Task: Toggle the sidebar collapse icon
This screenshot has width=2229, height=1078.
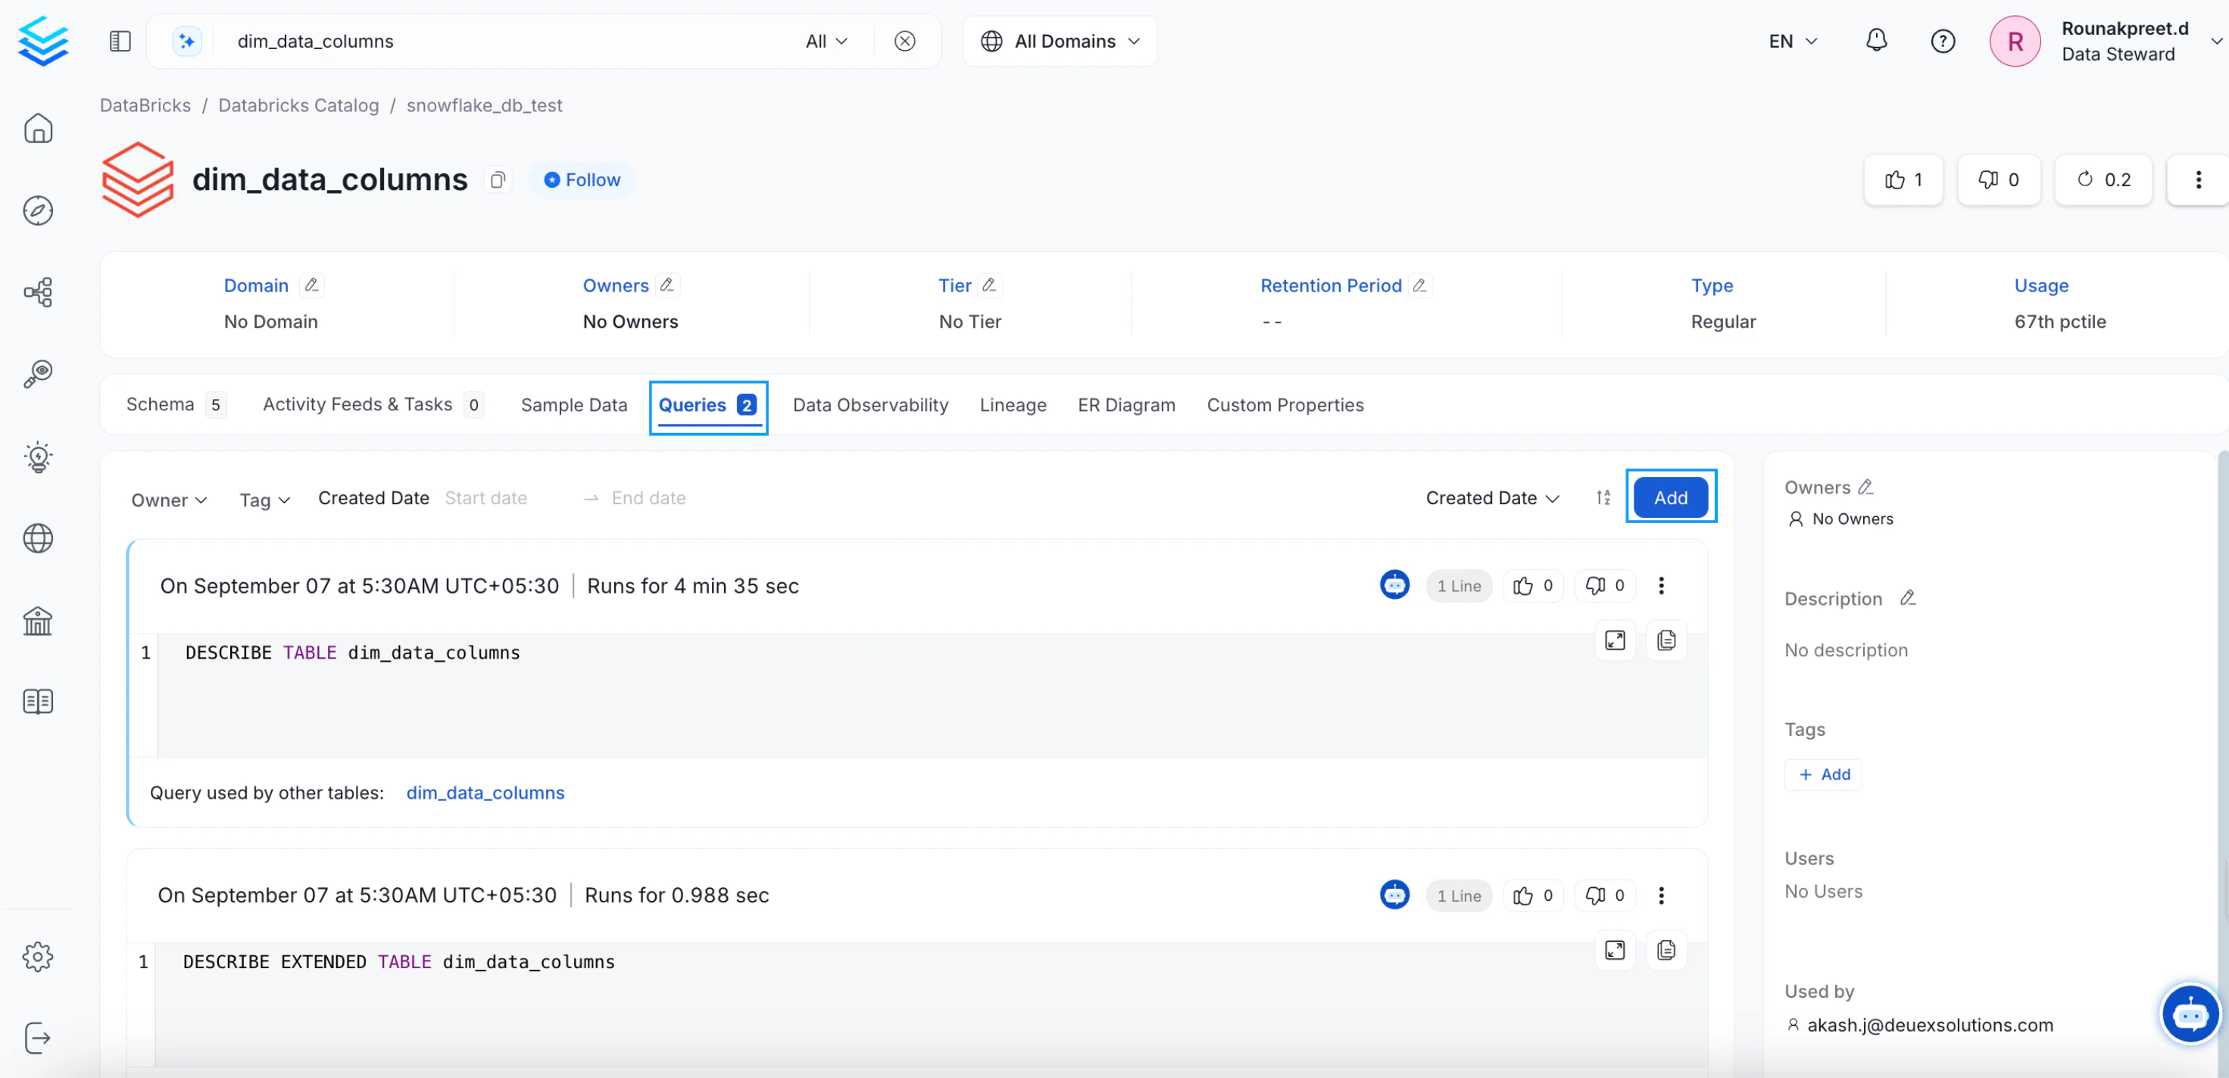Action: (120, 41)
